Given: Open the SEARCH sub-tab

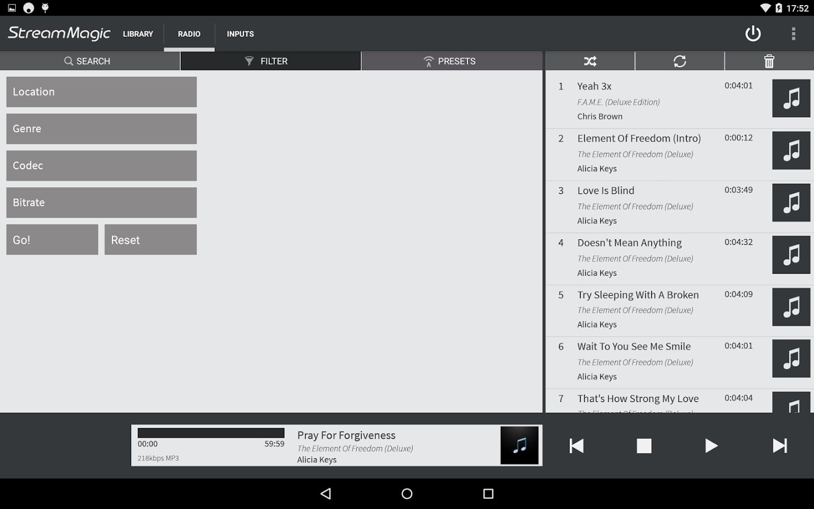Looking at the screenshot, I should [x=90, y=61].
